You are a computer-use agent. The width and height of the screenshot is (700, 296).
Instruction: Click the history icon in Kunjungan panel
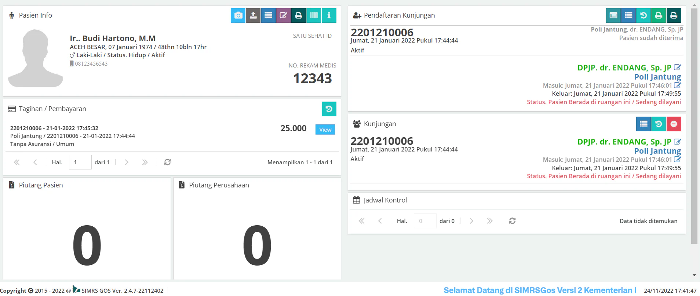(659, 124)
